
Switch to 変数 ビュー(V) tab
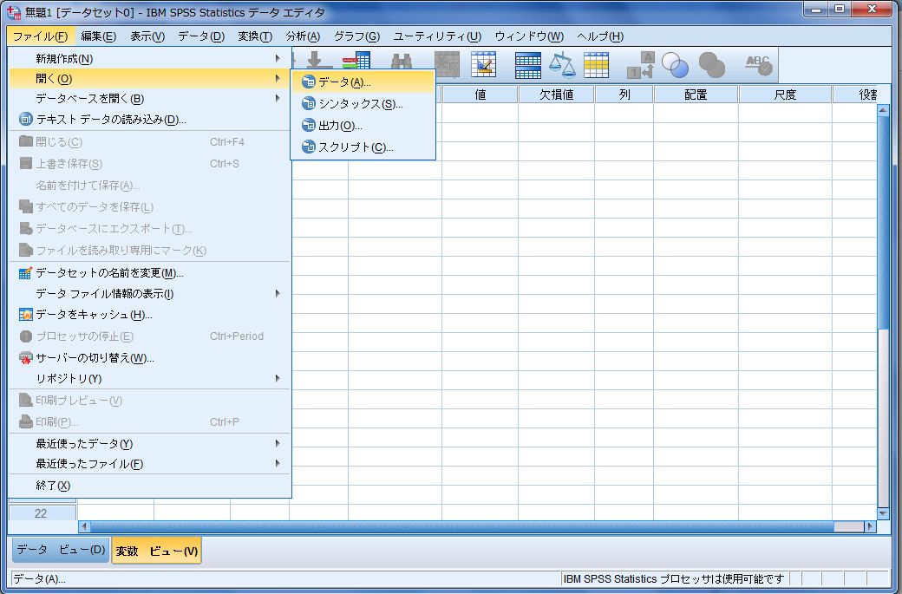[x=156, y=551]
